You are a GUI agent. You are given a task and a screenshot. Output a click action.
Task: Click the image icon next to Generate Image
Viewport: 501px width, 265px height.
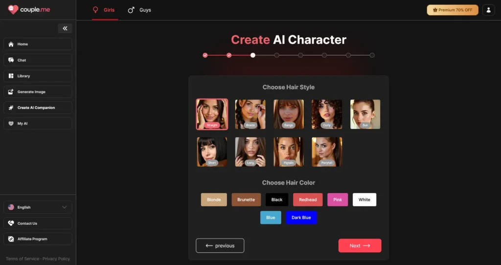tap(11, 92)
